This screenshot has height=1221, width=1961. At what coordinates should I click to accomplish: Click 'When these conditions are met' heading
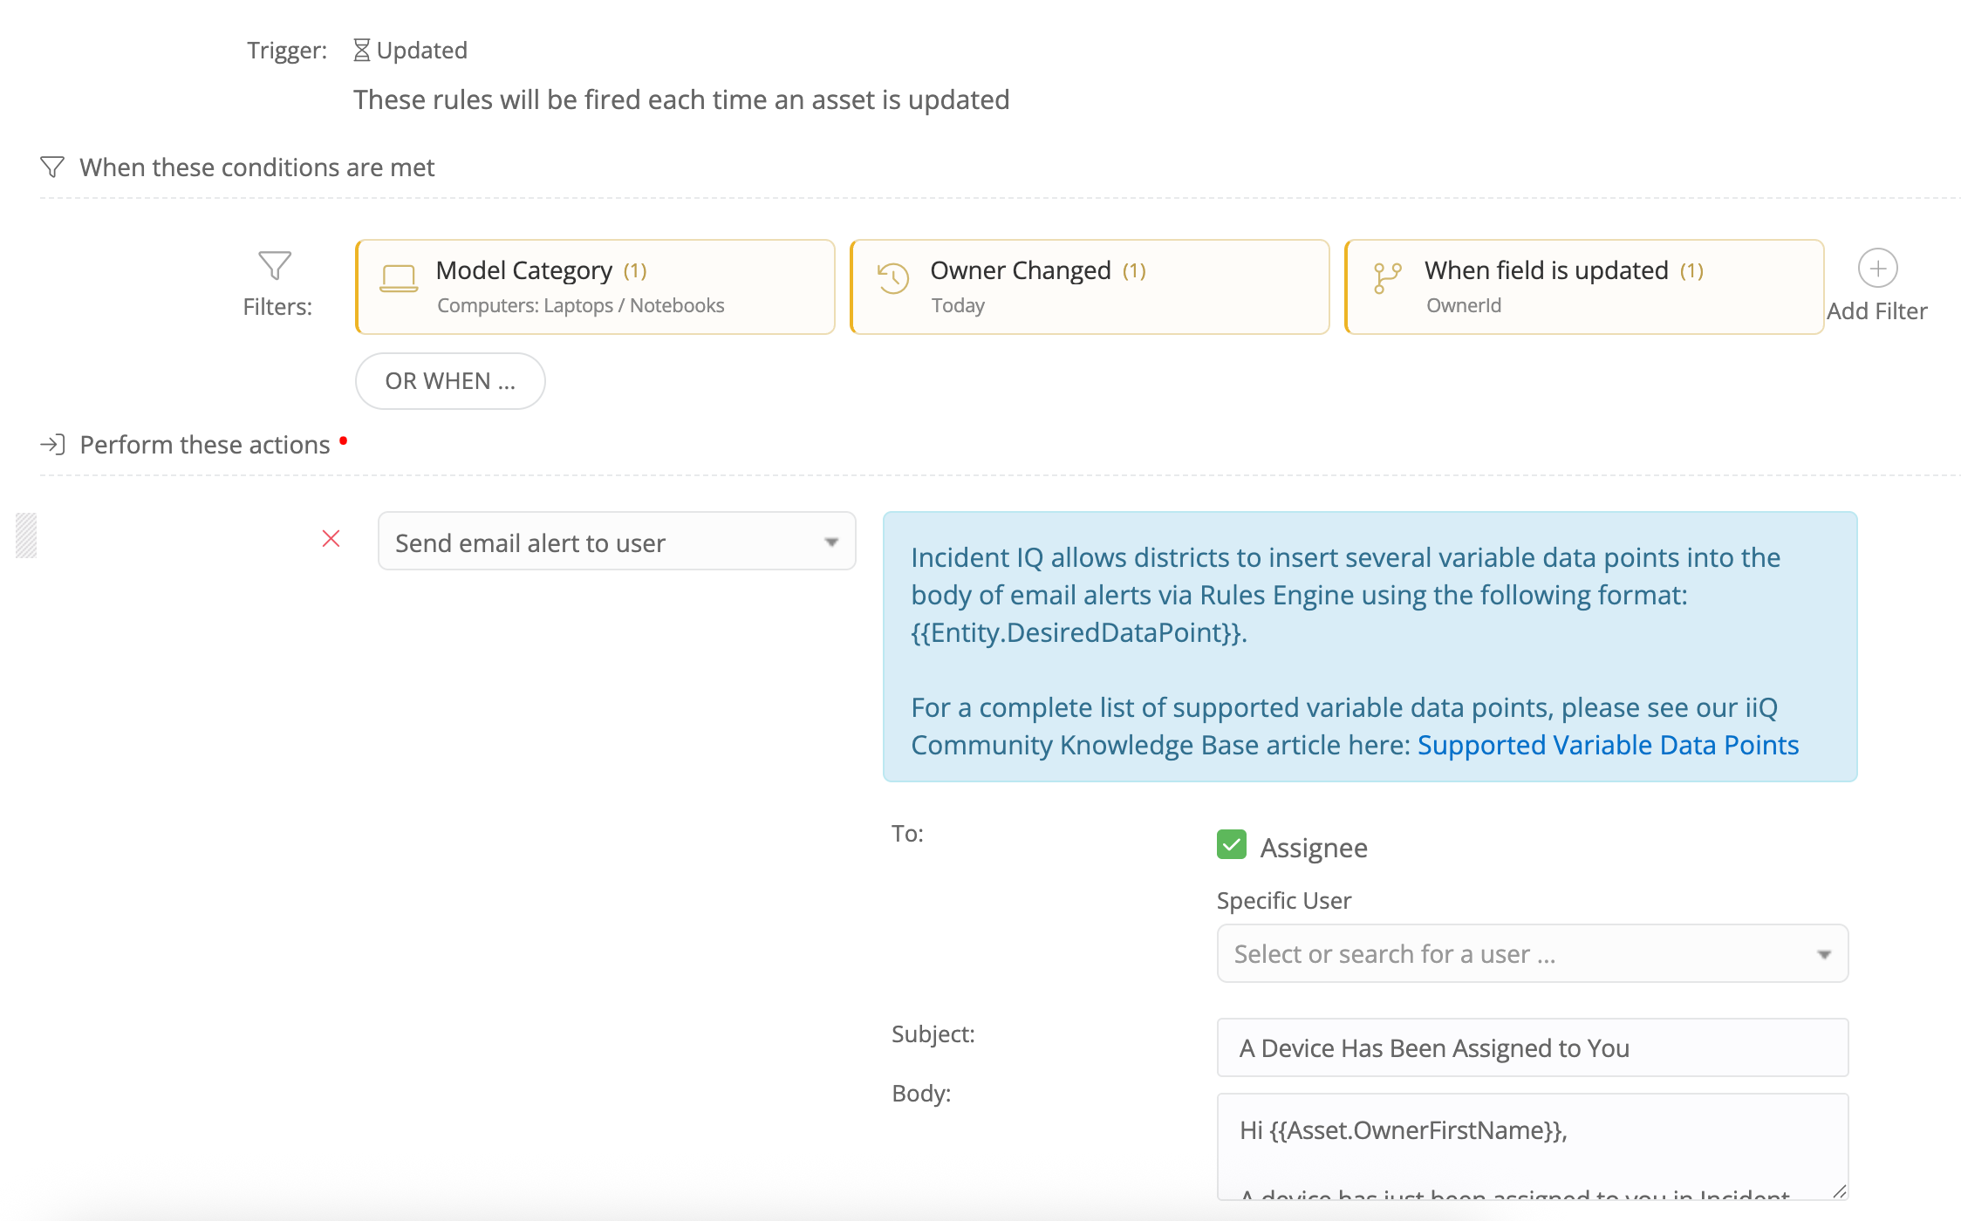tap(257, 167)
